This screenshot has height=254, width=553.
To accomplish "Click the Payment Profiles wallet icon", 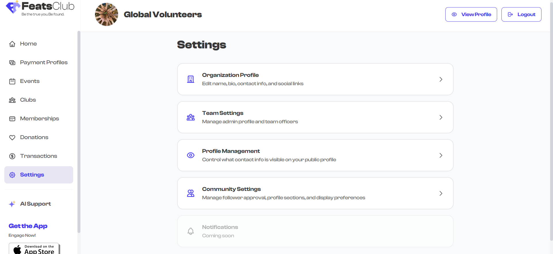I will click(12, 63).
